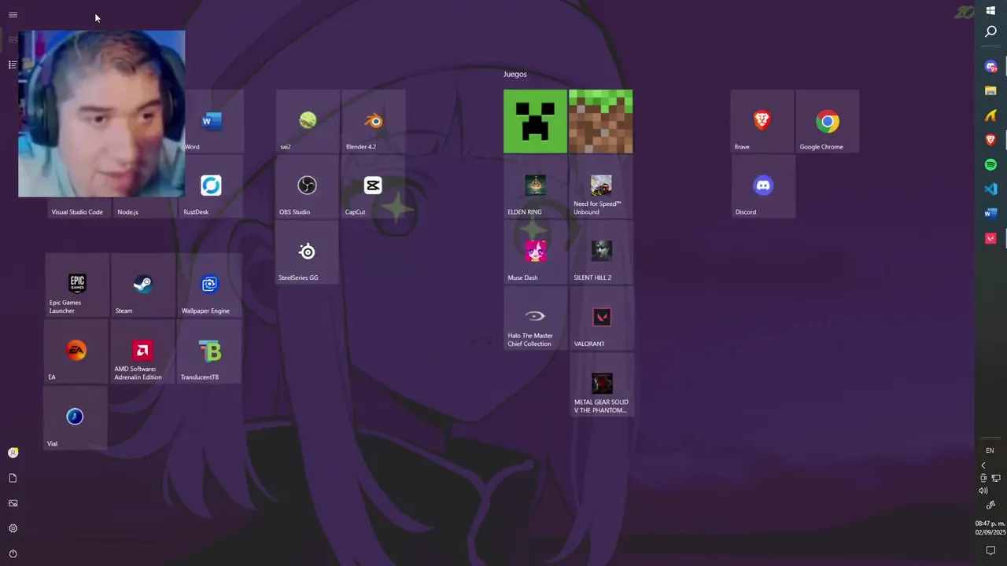Open Brave from the taskbar
Viewport: 1007px width, 566px height.
[990, 140]
